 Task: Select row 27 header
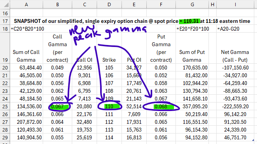pos(5,122)
